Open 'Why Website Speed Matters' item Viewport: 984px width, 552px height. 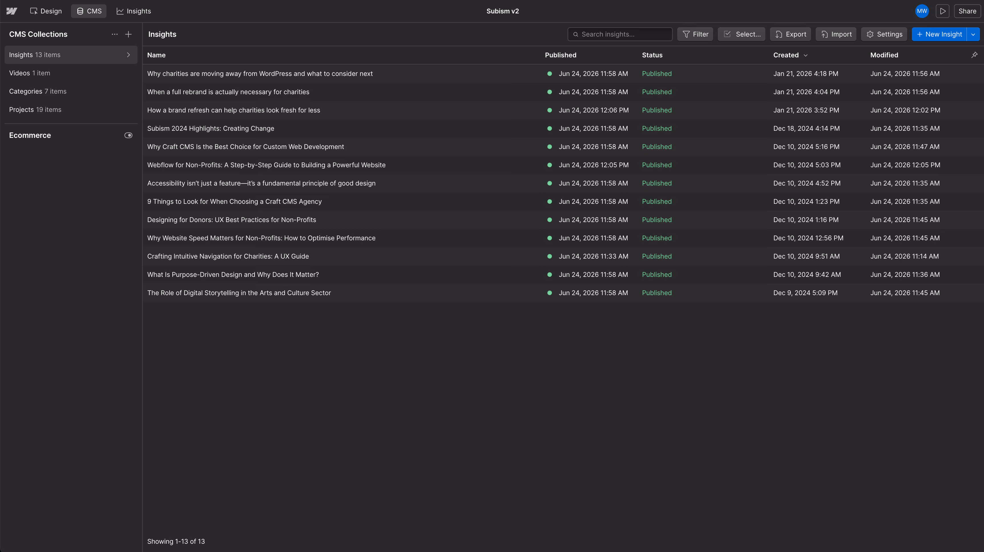[x=261, y=238]
